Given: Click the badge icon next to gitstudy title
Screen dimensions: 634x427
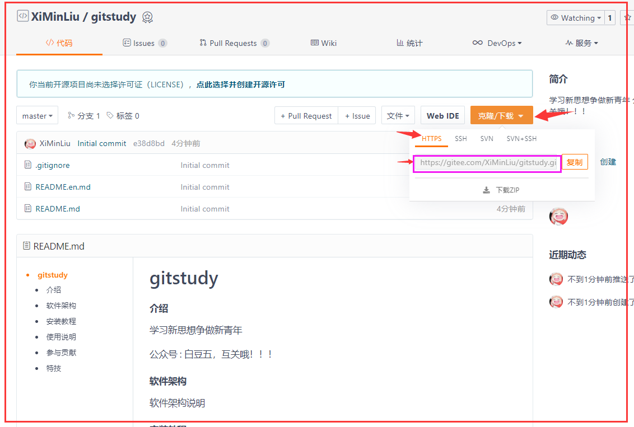Looking at the screenshot, I should (148, 17).
